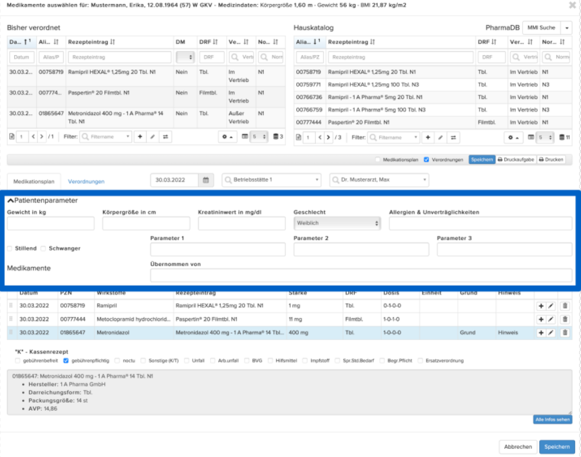
Task: Select the Verordnungen tab
Action: tap(86, 181)
